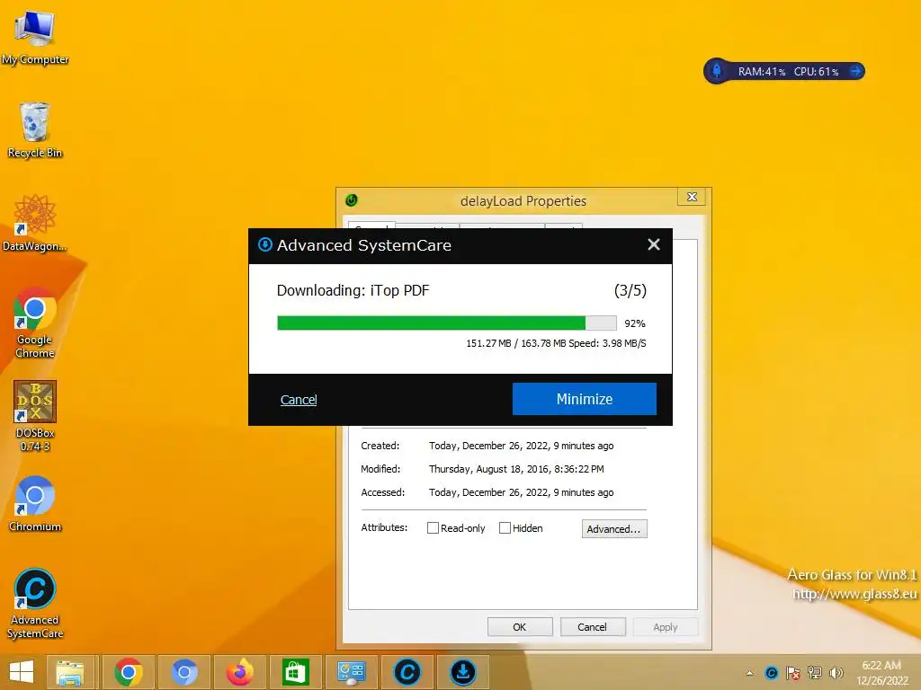Open Advanced attributes in delayLoad Properties
The height and width of the screenshot is (690, 921).
point(614,528)
